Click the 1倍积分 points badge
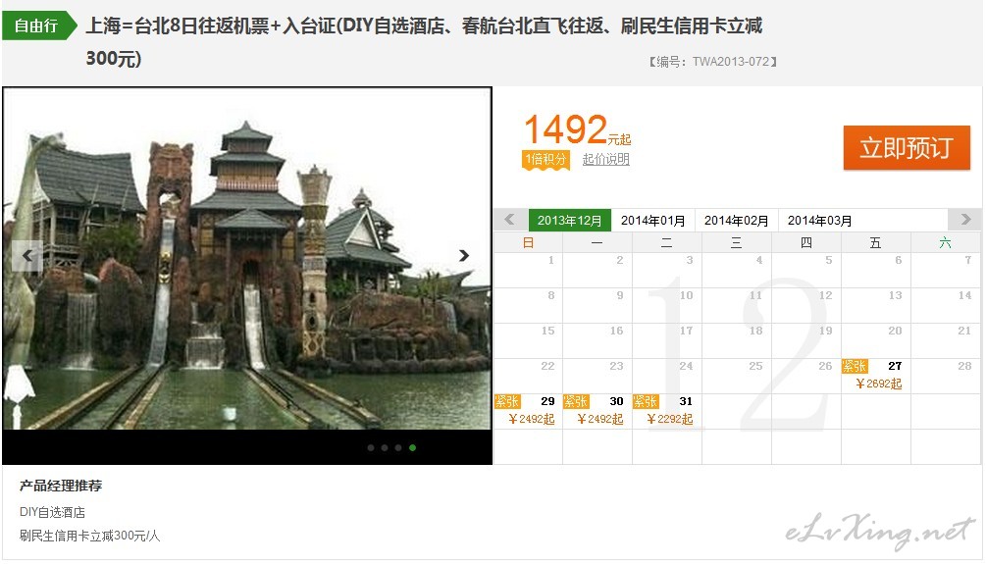The height and width of the screenshot is (564, 986). pos(545,160)
